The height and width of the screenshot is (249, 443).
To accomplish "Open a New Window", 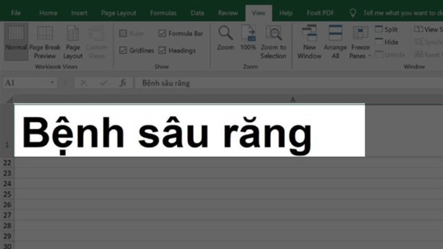I will (x=310, y=43).
